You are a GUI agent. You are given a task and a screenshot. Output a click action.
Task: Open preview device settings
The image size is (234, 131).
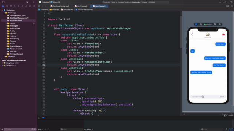pyautogui.click(x=215, y=24)
